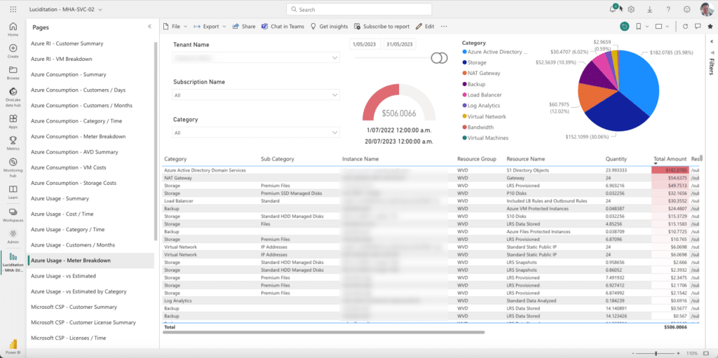Open the user profile avatar
The height and width of the screenshot is (358, 718).
707,9
